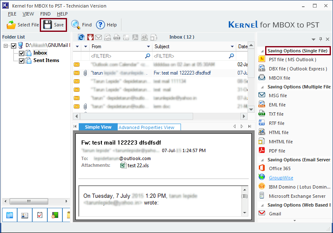Open the Subject column dropdown arrow
333x233 pixels.
click(x=232, y=47)
